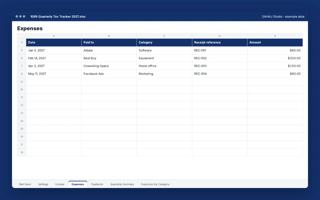320x200 pixels.
Task: Select column C header
Action: 164,36
